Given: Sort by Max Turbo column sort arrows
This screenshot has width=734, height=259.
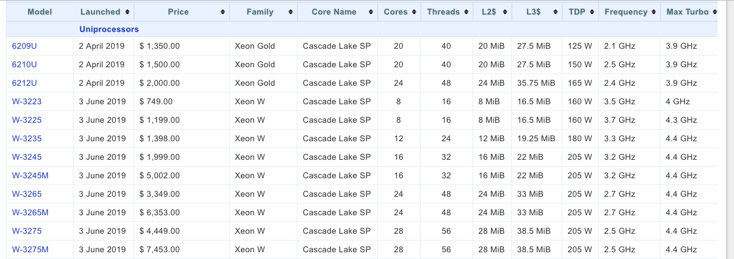Looking at the screenshot, I should point(714,12).
